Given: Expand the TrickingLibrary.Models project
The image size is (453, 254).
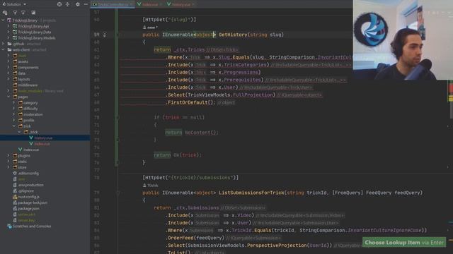Looking at the screenshot, I should (x=8, y=37).
